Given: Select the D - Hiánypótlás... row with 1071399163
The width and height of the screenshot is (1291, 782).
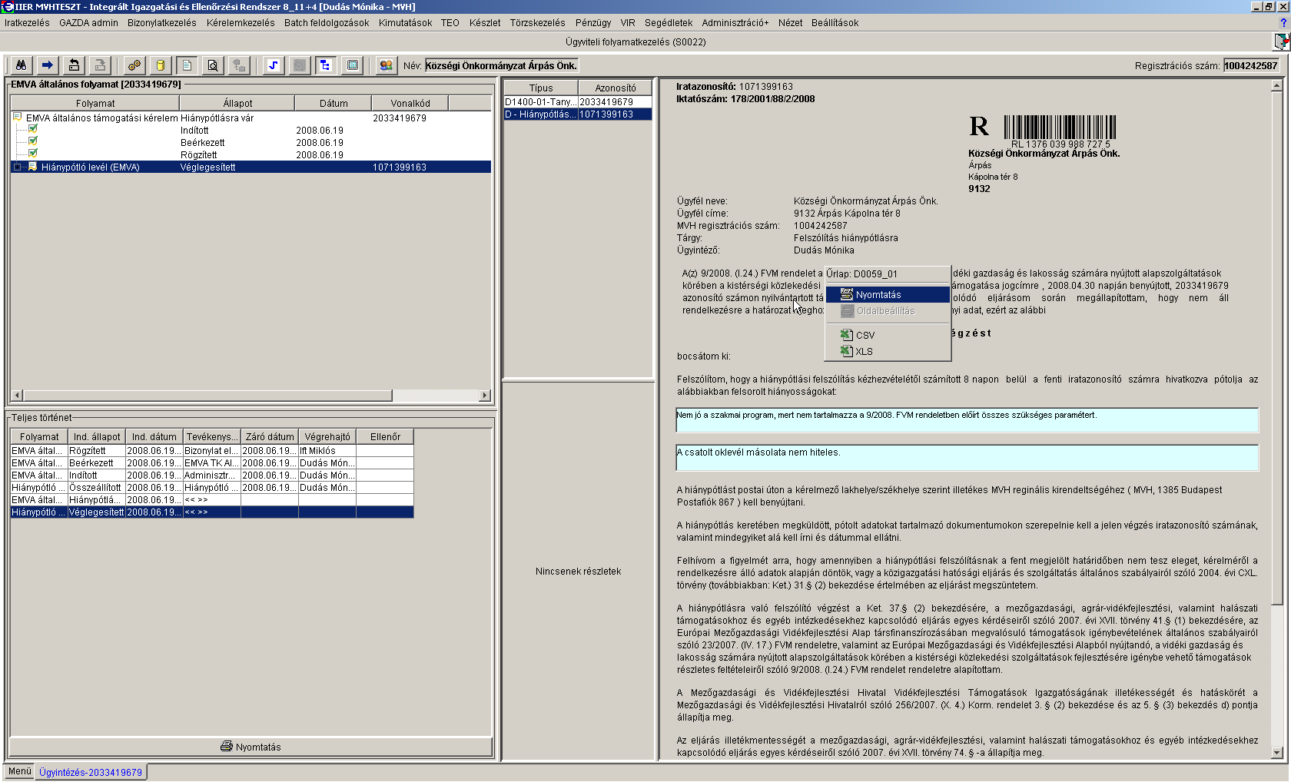Looking at the screenshot, I should tap(578, 114).
